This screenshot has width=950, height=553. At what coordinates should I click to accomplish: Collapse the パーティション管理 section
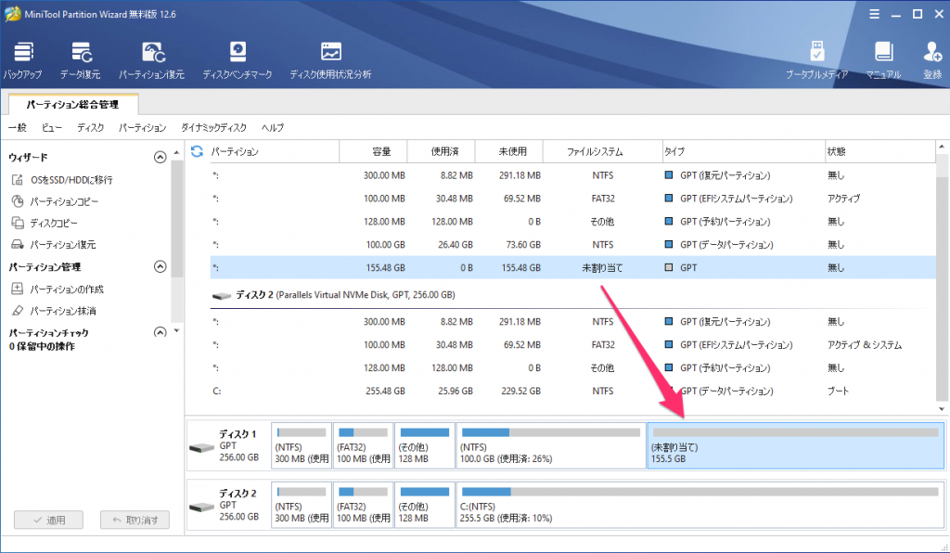160,266
